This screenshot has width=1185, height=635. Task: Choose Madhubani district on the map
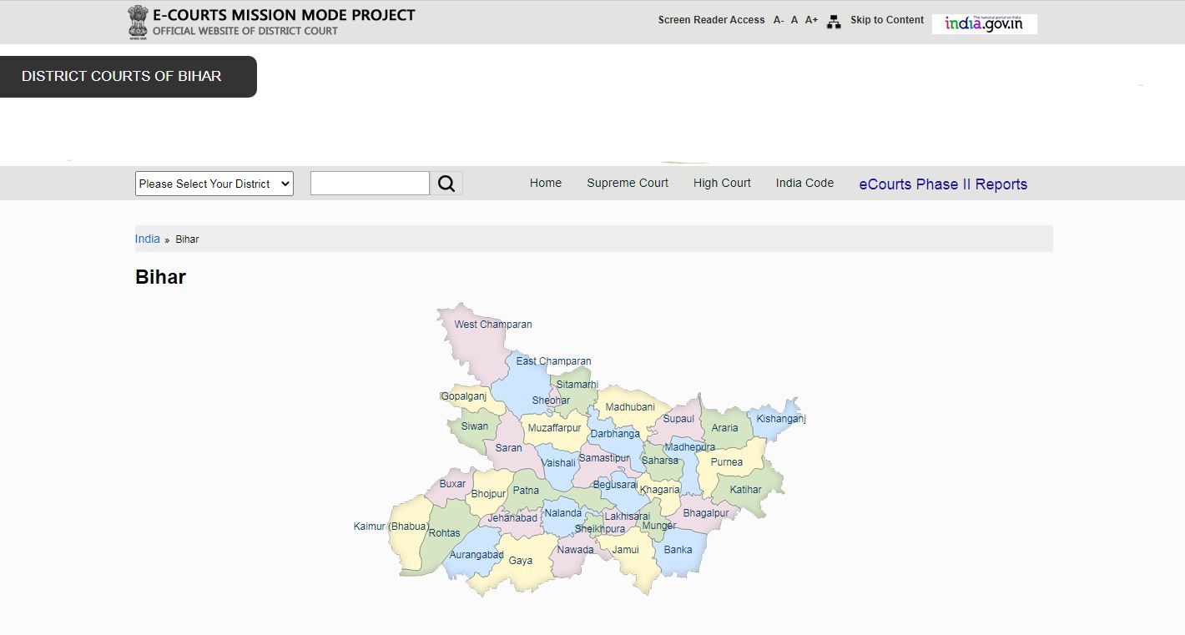(630, 407)
